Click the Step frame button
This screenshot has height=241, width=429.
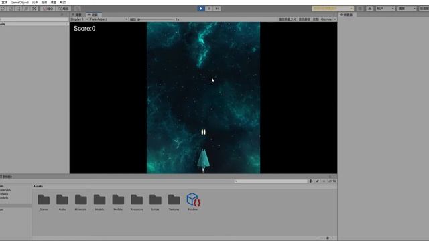pos(217,9)
